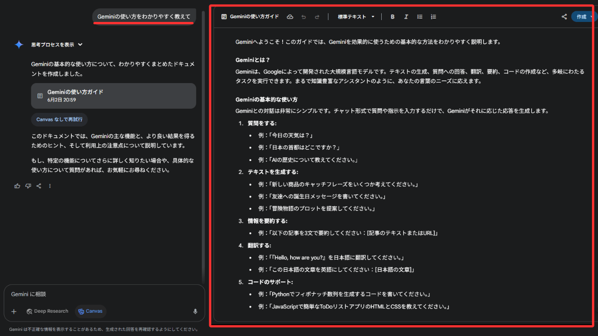
Task: Click the example 「日本の首都はどこですか？」
Action: (304, 148)
